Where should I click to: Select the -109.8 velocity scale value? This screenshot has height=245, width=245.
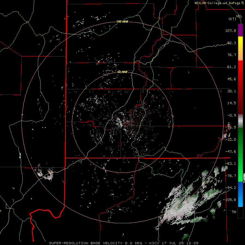point(230,200)
